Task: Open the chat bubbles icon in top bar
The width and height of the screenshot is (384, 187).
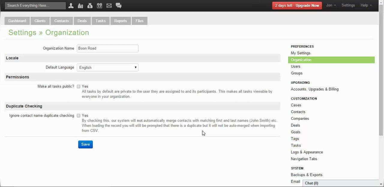Action: pyautogui.click(x=118, y=6)
